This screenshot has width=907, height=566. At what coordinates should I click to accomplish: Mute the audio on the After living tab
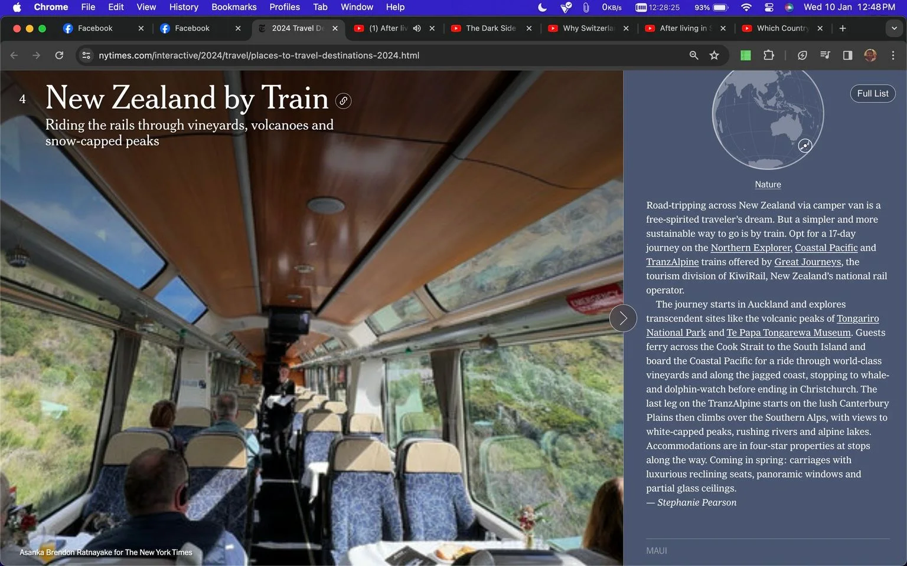417,28
